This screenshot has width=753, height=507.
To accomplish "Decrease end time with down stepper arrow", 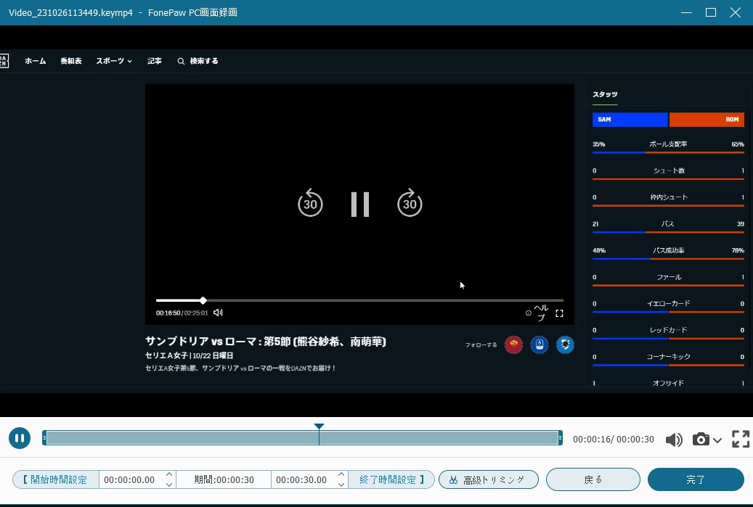I will coord(341,485).
